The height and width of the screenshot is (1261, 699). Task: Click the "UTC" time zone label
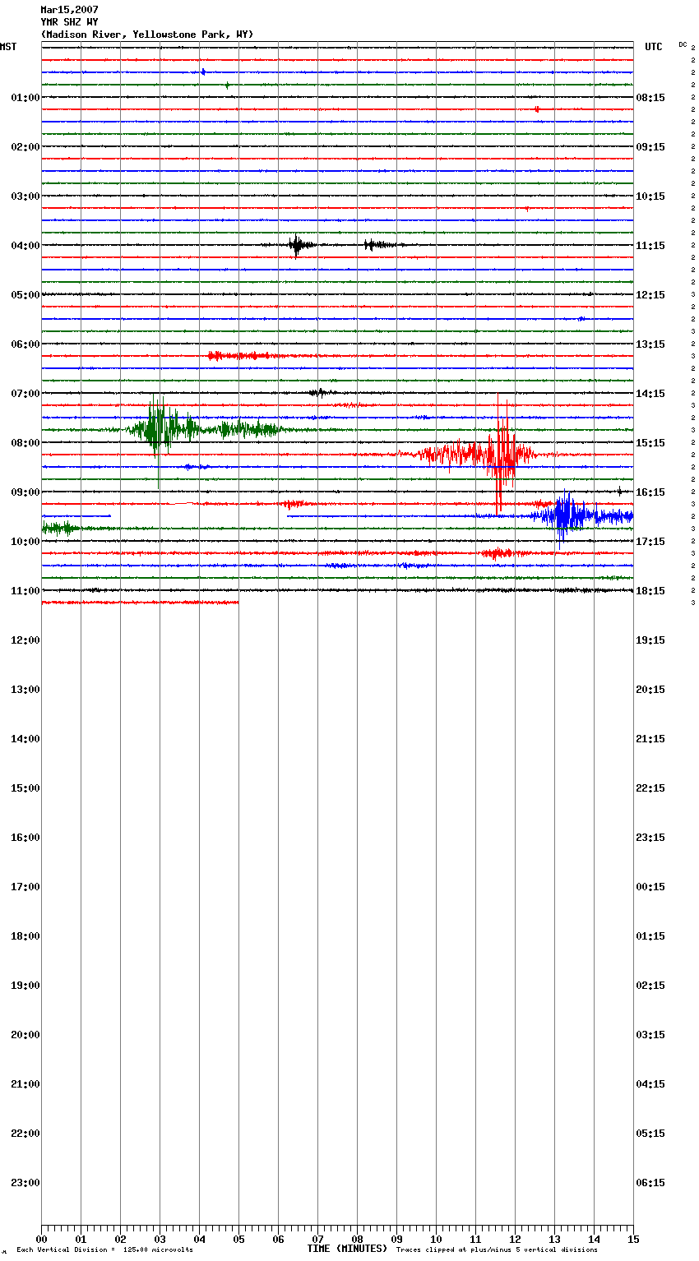pos(653,47)
